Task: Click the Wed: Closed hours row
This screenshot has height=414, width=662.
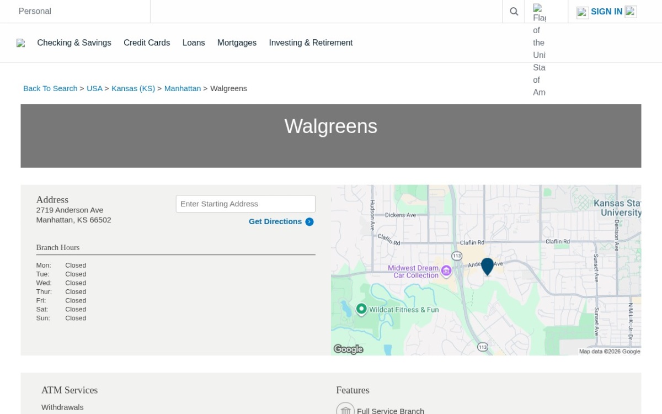Action: coord(61,283)
